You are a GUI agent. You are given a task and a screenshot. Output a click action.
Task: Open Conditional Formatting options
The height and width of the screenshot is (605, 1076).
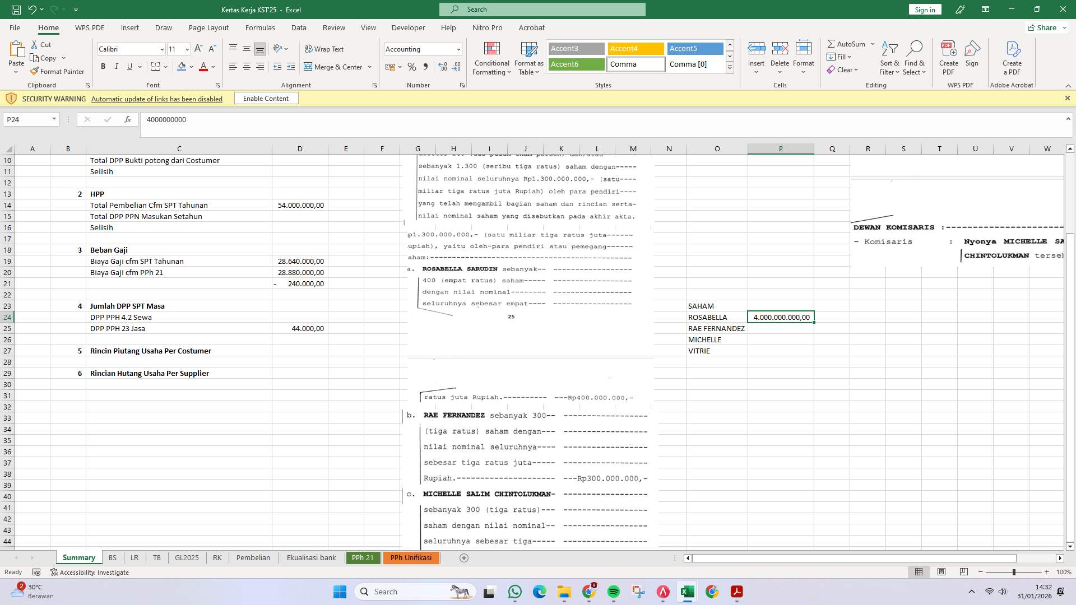[491, 58]
